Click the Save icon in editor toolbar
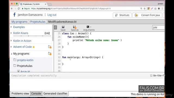Viewport: 174px width, 98px height. (x=63, y=27)
